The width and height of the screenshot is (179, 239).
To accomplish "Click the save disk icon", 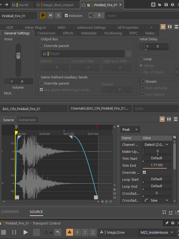I will (166, 5).
